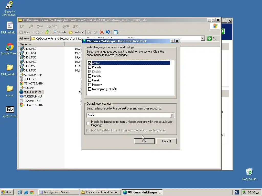Select the 7z2107.exe desktop icon
This screenshot has width=262, height=196.
[x=10, y=112]
